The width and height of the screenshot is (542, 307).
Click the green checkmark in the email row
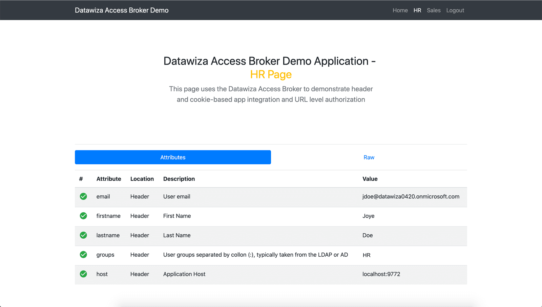[83, 196]
